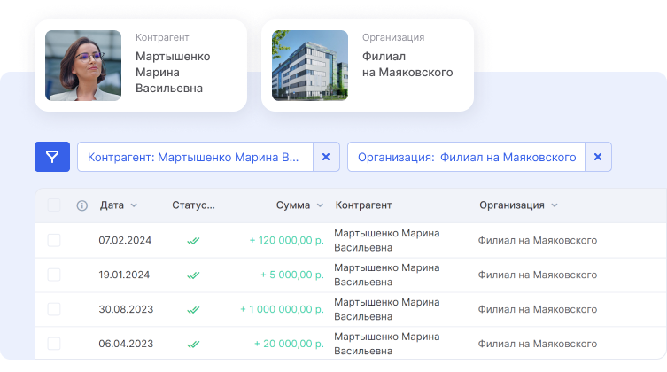Click status checkmark for 30.08.2023 row

[193, 309]
